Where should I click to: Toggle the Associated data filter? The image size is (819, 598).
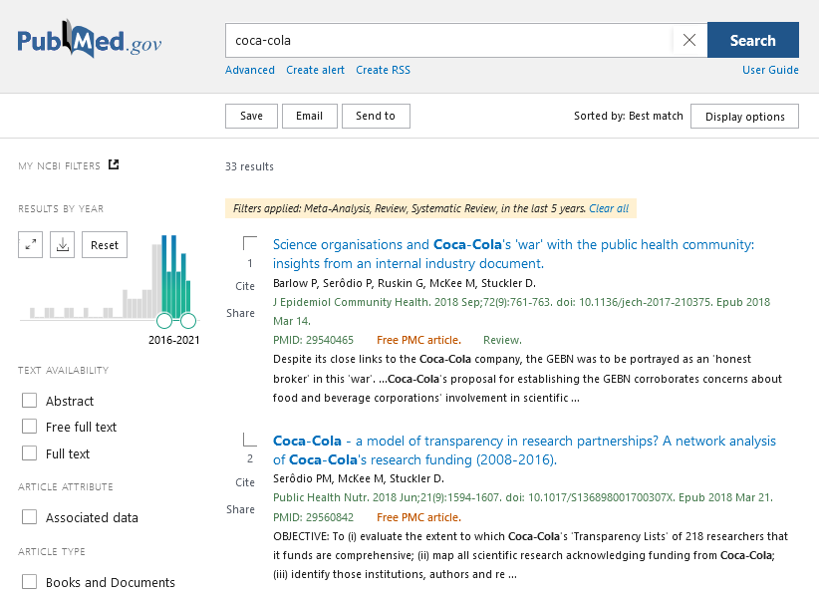click(30, 517)
